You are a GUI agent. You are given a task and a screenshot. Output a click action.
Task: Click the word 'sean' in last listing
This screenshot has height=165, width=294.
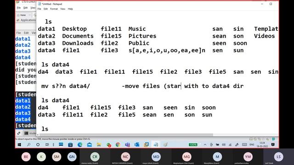tap(149, 115)
